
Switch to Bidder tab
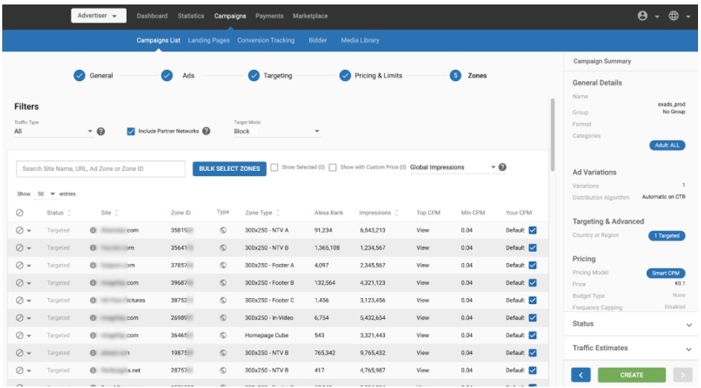[318, 40]
